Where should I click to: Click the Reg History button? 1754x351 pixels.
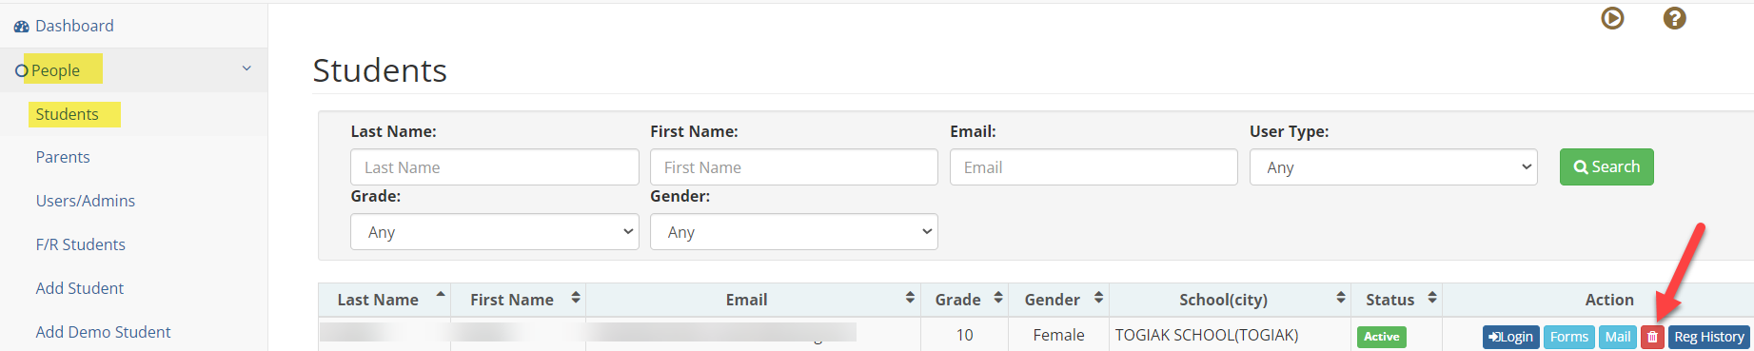click(x=1709, y=337)
